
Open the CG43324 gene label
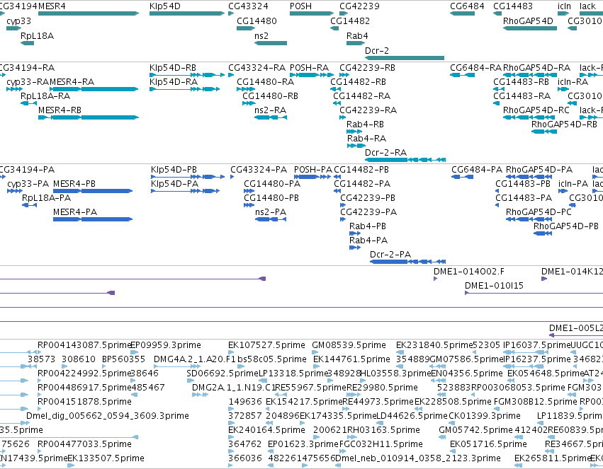(248, 6)
